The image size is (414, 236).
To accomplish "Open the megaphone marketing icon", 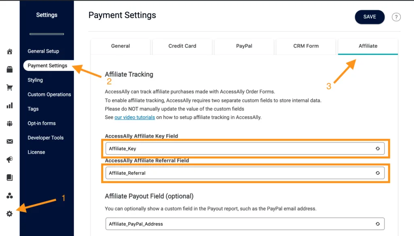I will click(x=9, y=159).
